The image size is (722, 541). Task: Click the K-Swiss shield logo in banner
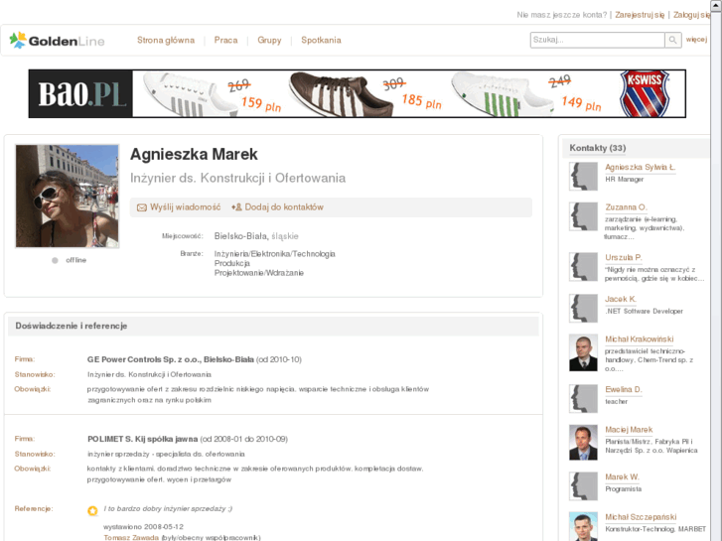tap(645, 93)
